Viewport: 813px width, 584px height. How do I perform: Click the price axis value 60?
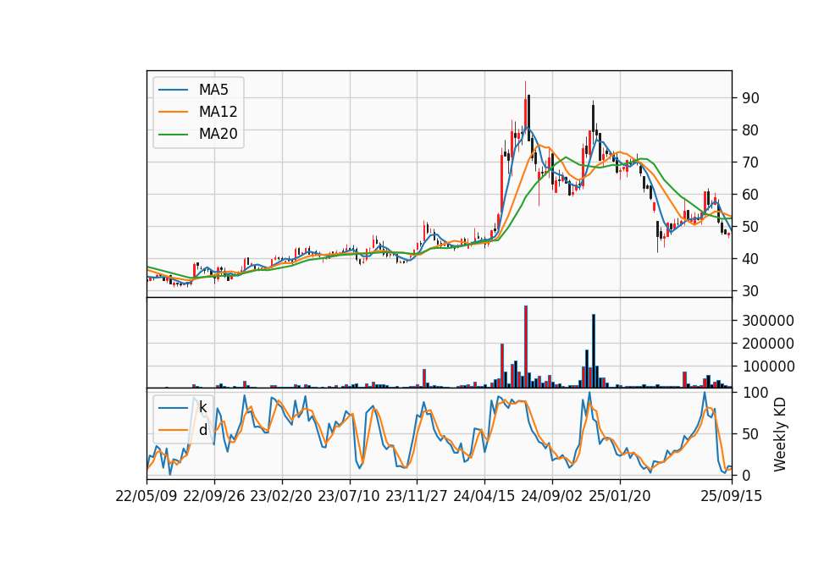click(750, 195)
